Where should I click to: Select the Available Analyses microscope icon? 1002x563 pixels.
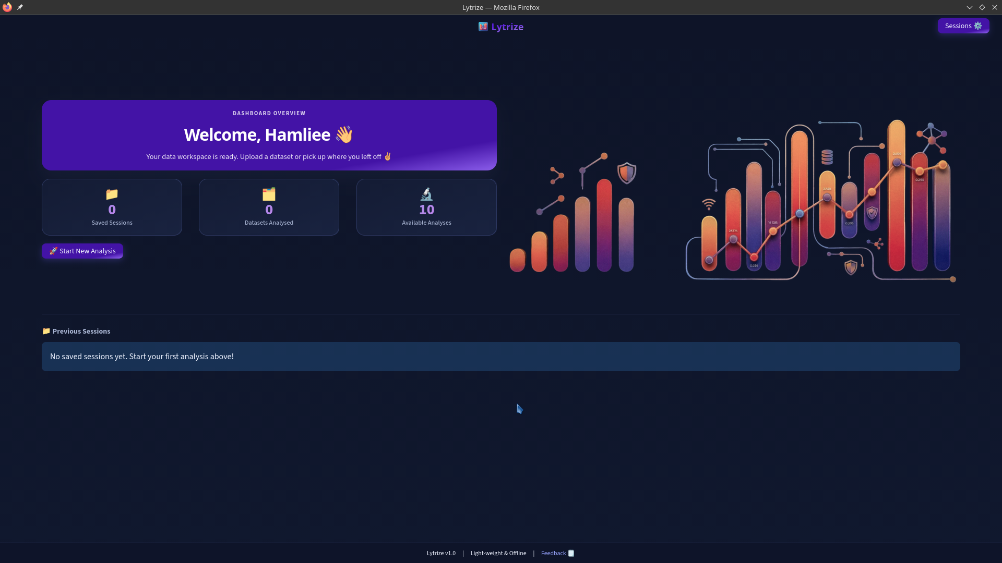(426, 194)
